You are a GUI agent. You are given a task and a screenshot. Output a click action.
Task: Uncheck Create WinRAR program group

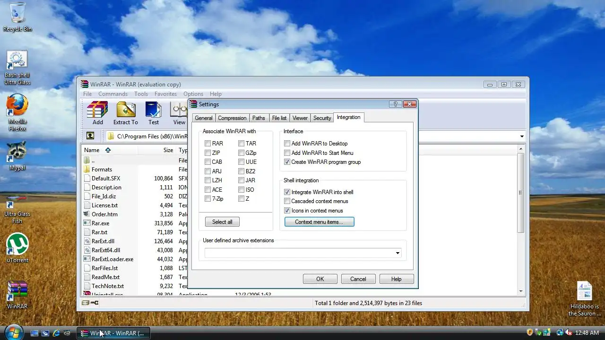tap(287, 162)
